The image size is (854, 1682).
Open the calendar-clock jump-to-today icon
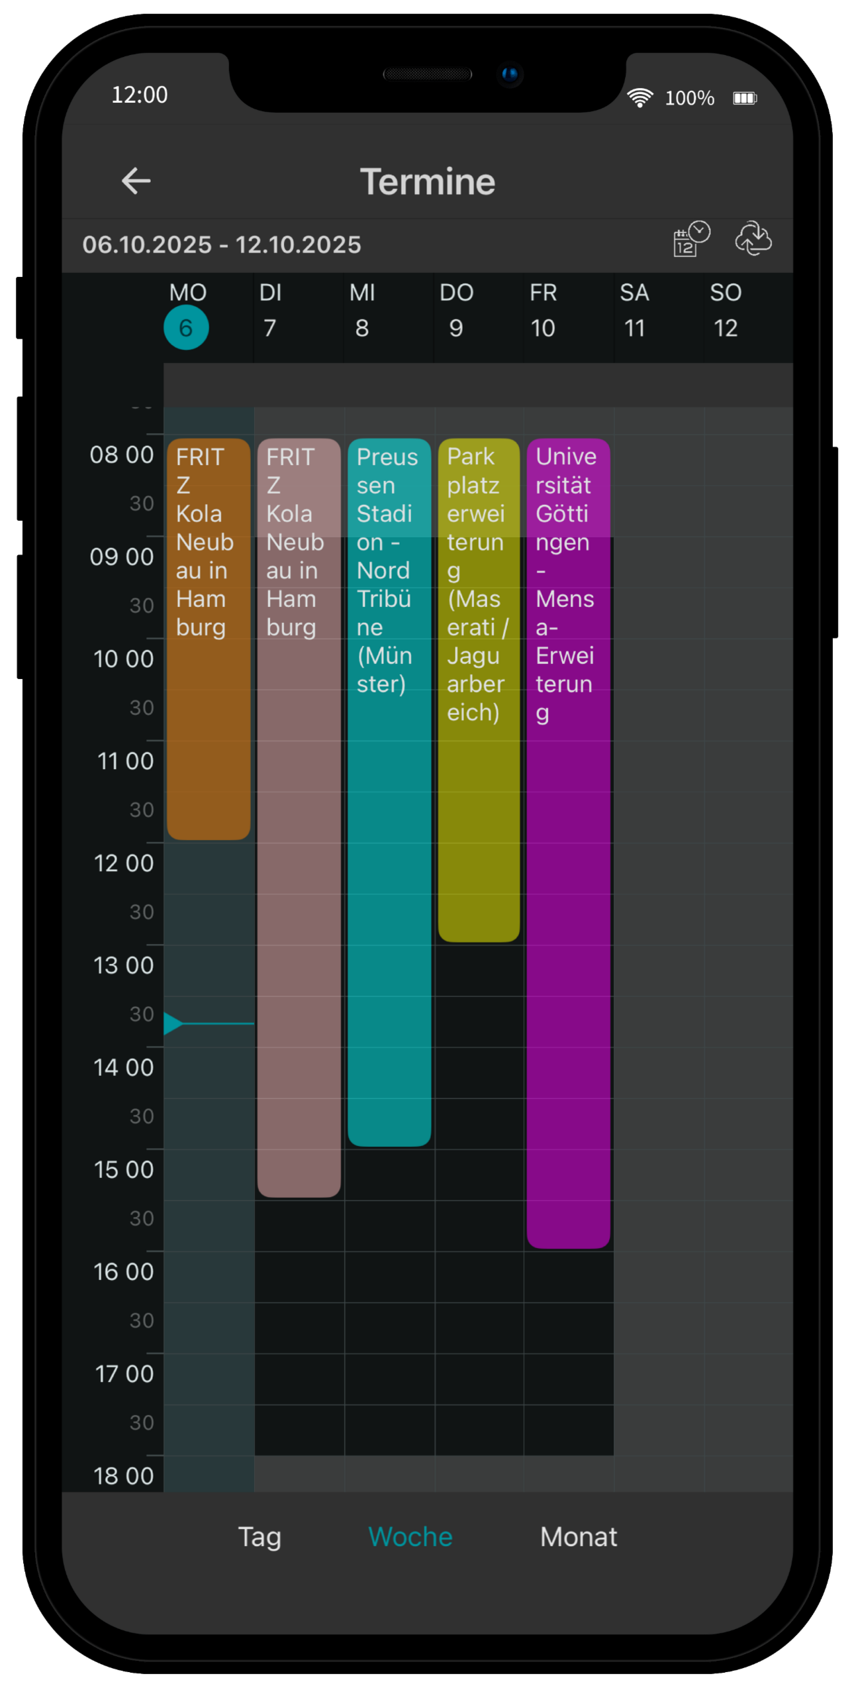point(690,239)
